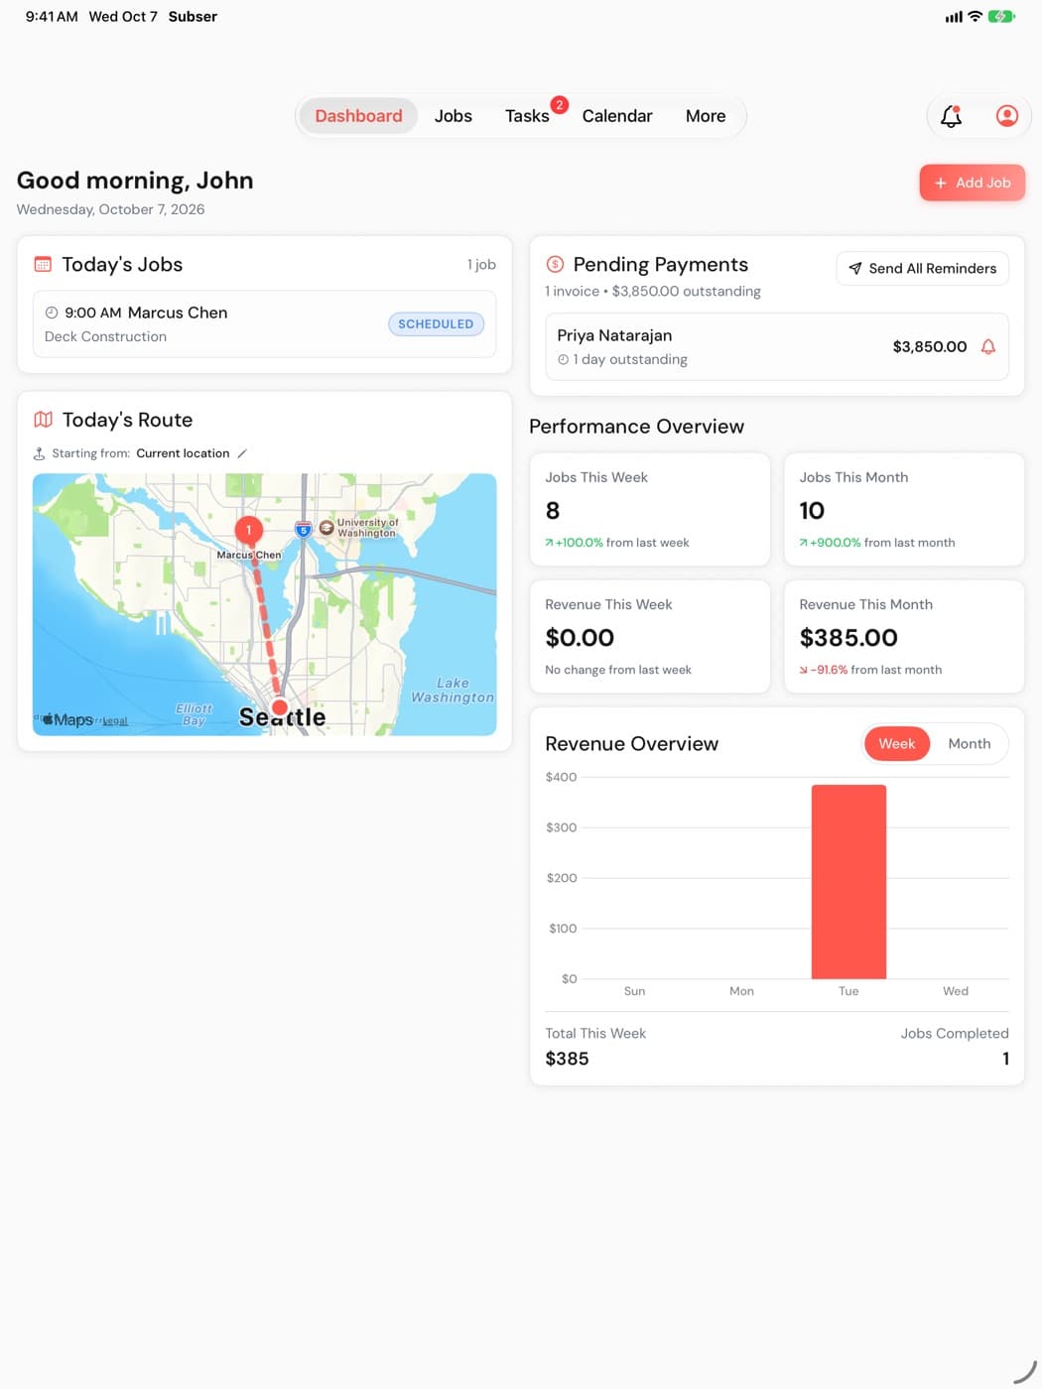Click the starting-point anchor icon
This screenshot has height=1389, width=1042.
click(x=39, y=453)
